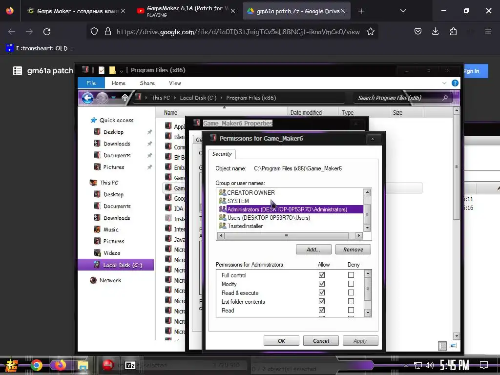Toggle Allow checkbox for Modify
Viewport: 500px width, 375px height.
[x=322, y=284]
